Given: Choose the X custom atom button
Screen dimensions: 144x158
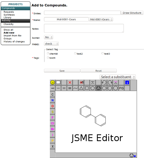Looking at the screenshot, I should (52, 146).
